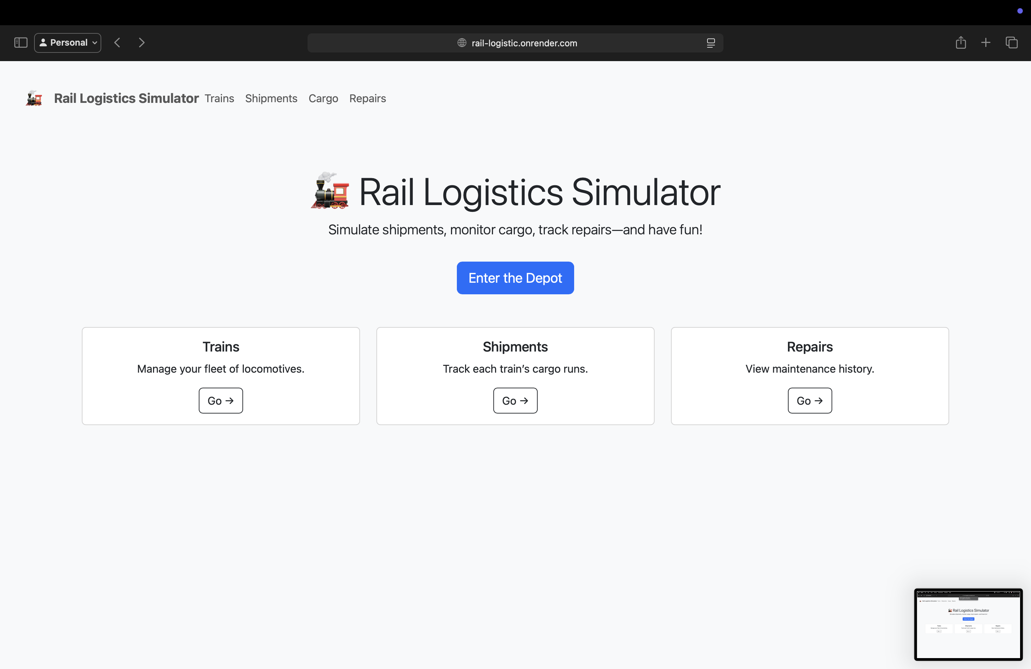The height and width of the screenshot is (669, 1031).
Task: Show the tab overview
Action: [1012, 42]
